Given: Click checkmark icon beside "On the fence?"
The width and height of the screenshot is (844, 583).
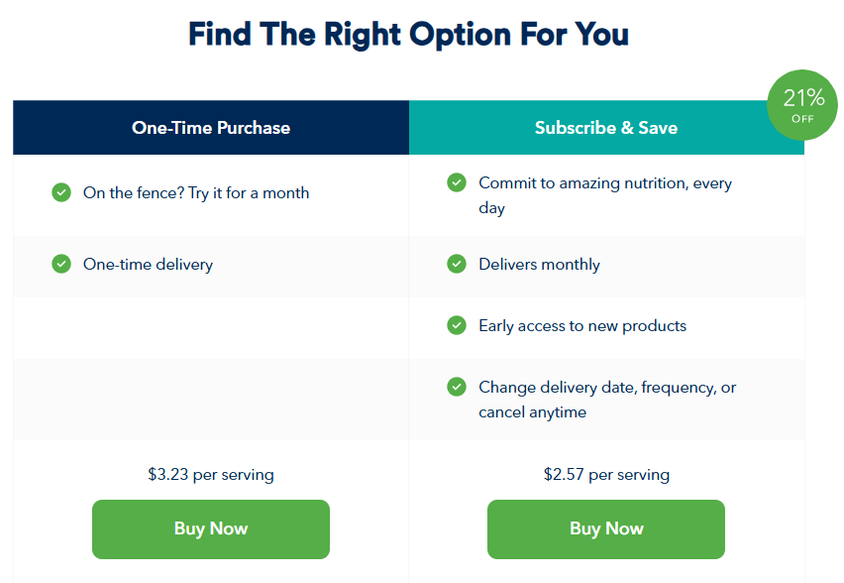Looking at the screenshot, I should pyautogui.click(x=61, y=192).
